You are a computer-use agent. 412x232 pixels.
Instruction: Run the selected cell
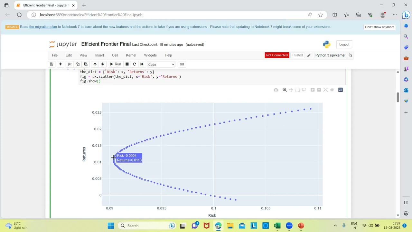tap(115, 64)
